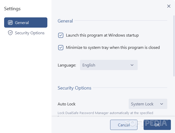Screen dimensions: 175x133
Task: Uncheck the Minimize to system tray checkbox
Action: [60, 48]
